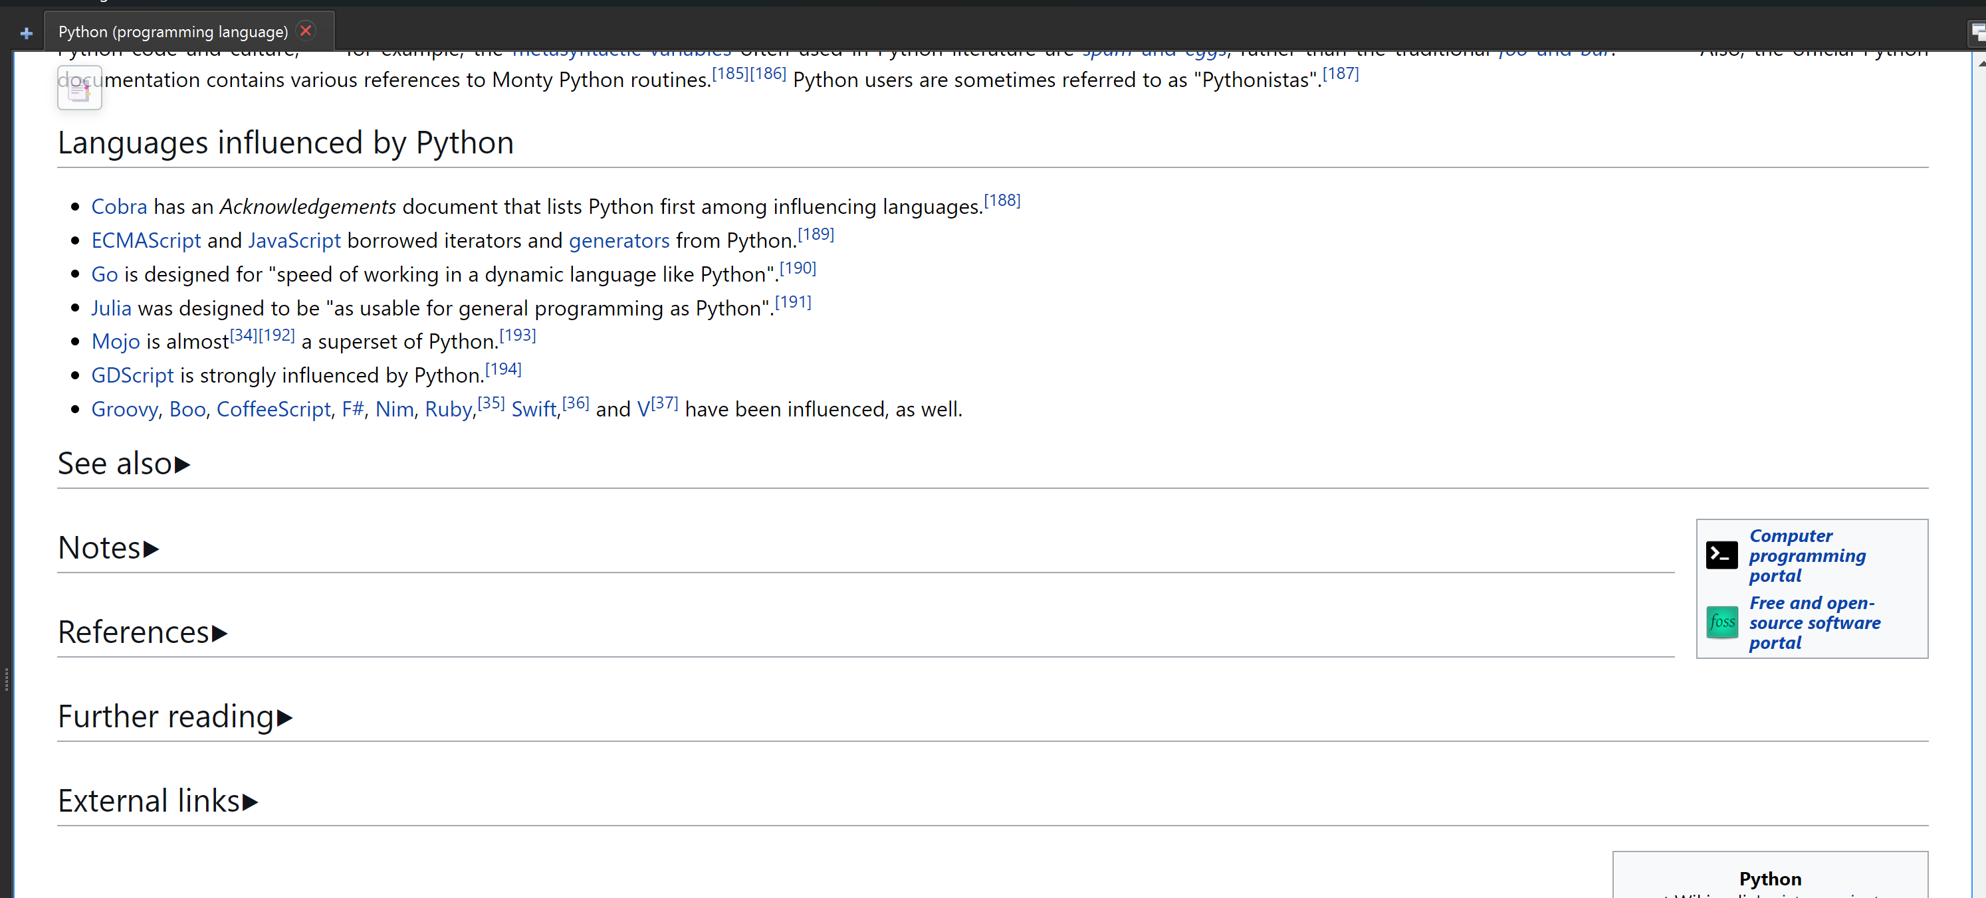Click the green foss portal icon
The image size is (1986, 898).
coord(1721,622)
